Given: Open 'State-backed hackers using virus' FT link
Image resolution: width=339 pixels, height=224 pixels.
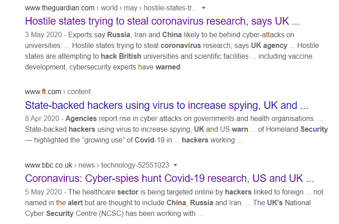Looking at the screenshot, I should tap(167, 105).
